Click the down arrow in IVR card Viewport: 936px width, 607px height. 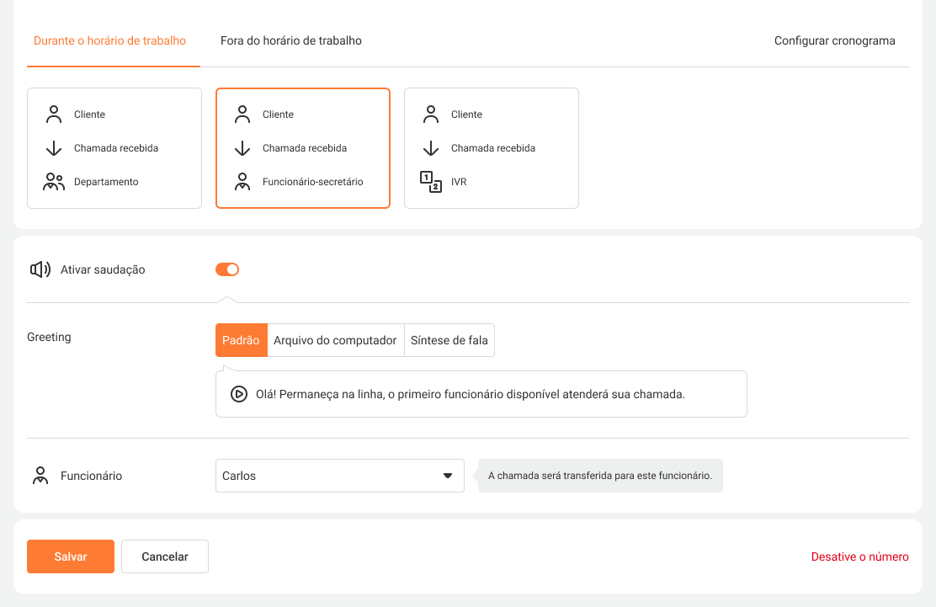(x=431, y=148)
